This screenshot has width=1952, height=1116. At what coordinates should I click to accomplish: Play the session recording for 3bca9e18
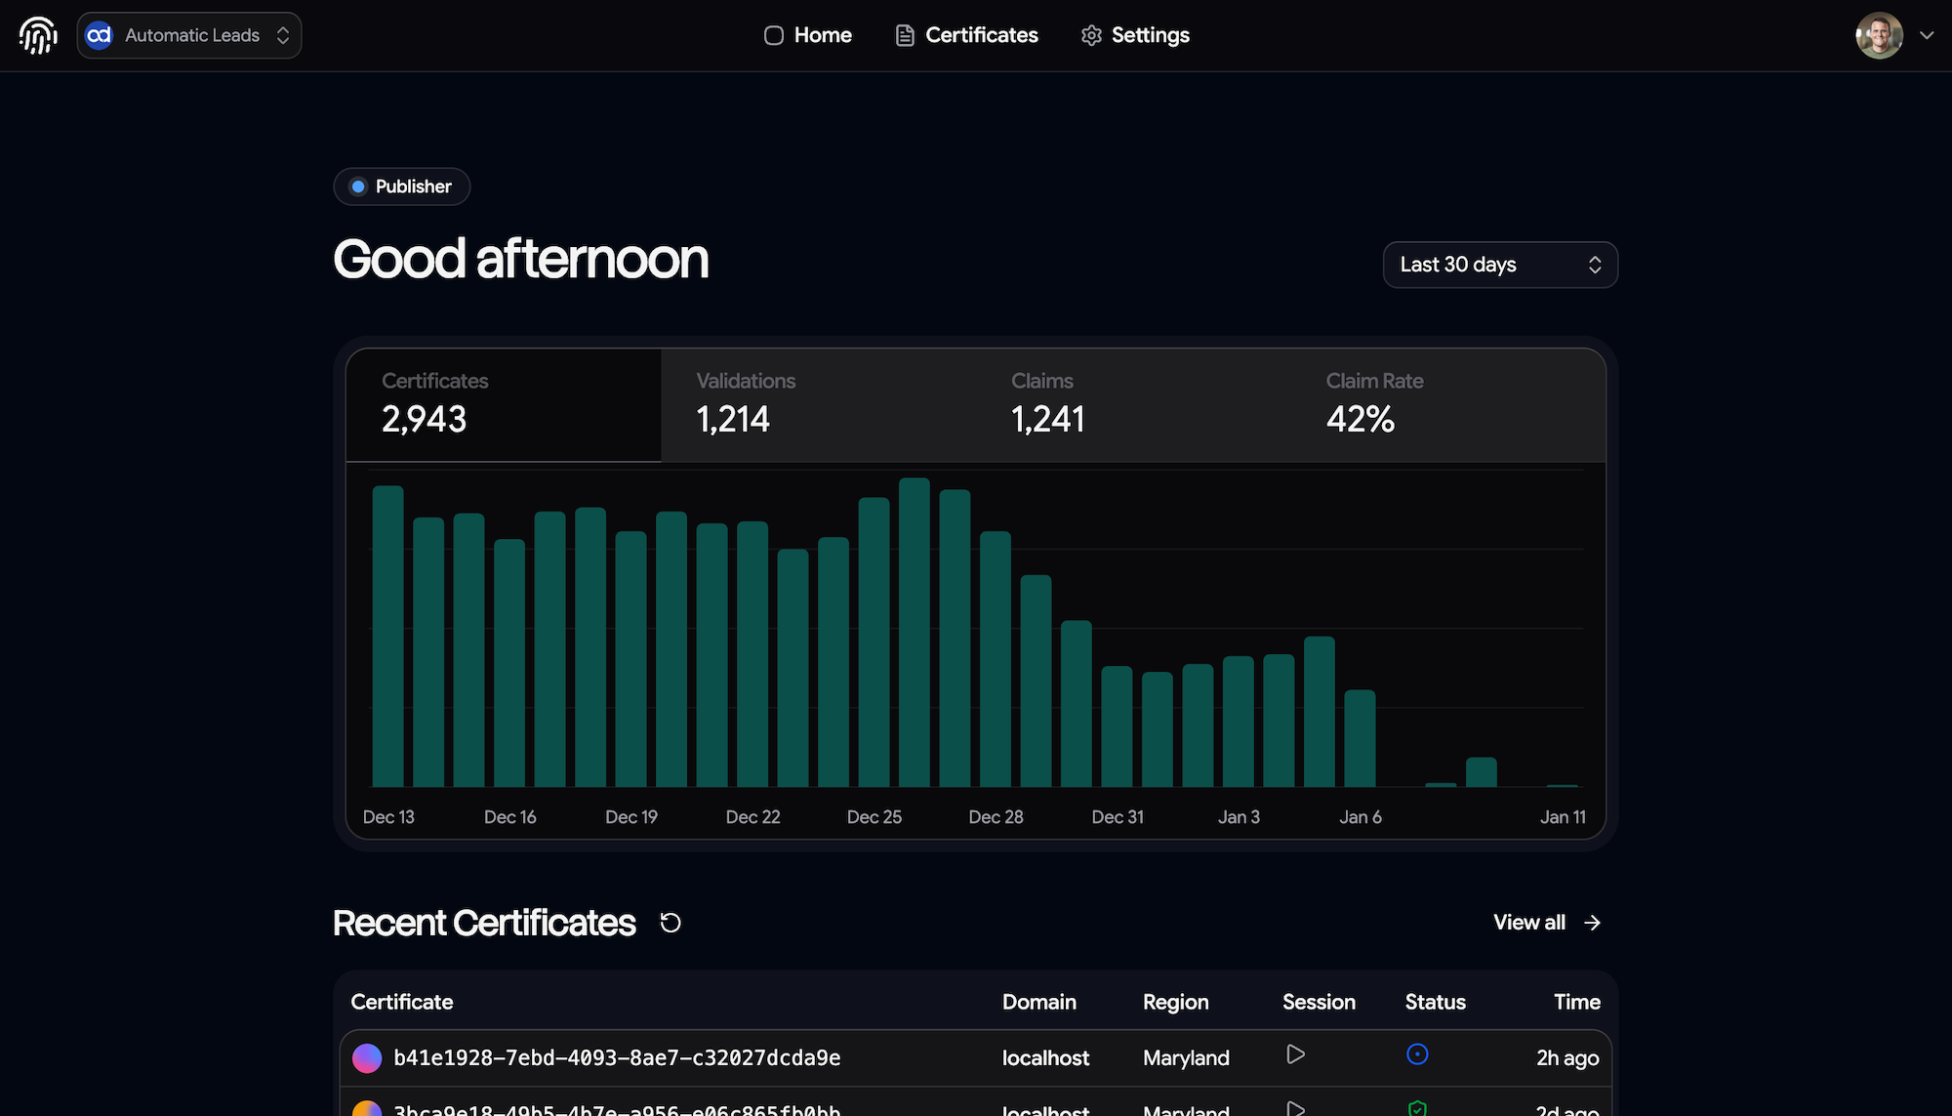[x=1295, y=1108]
